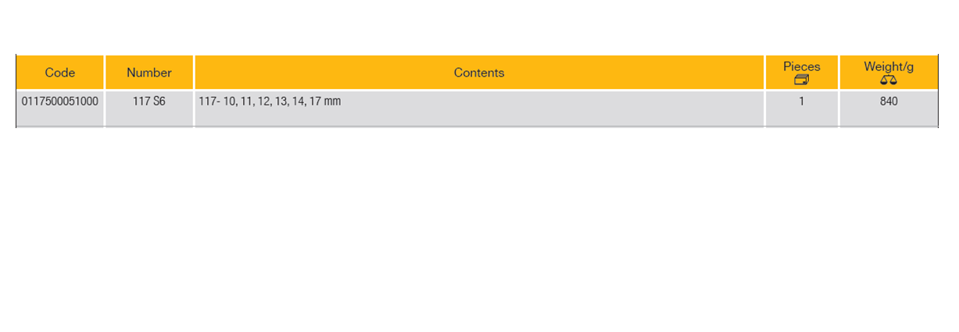Click the 'mm' unit in Contents cell
The image size is (959, 332).
point(332,101)
